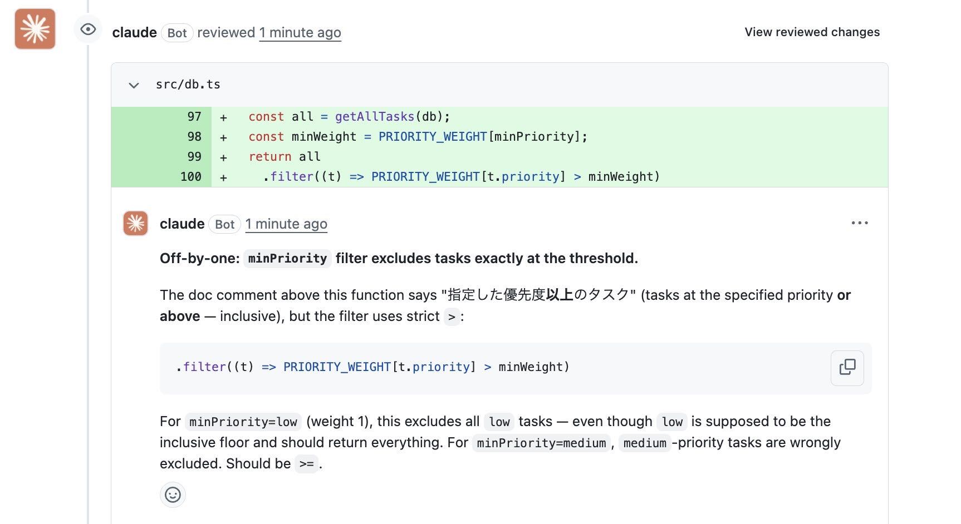Screen dimensions: 961x524
Task: Click the inline code "minPriority=low"
Action: pyautogui.click(x=243, y=422)
